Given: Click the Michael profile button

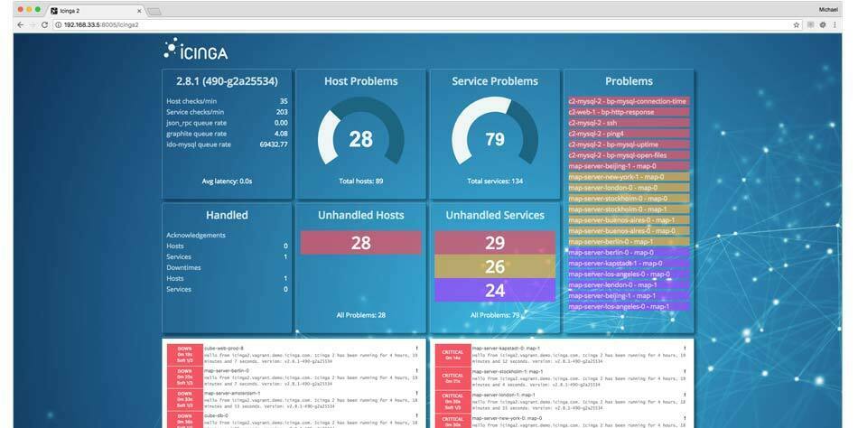Looking at the screenshot, I should point(828,9).
